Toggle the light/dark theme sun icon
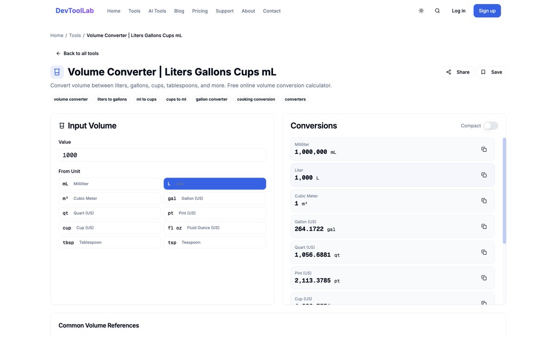 (421, 11)
